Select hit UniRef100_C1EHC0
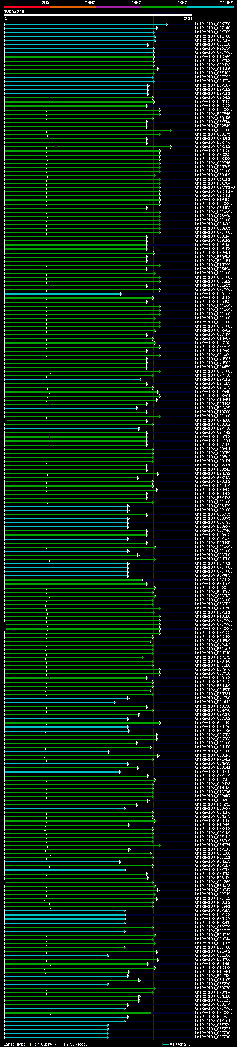This screenshot has width=237, height=1047. click(x=213, y=36)
